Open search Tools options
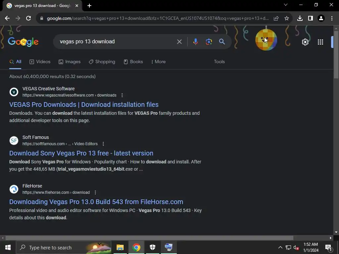The image size is (339, 254). (x=219, y=62)
